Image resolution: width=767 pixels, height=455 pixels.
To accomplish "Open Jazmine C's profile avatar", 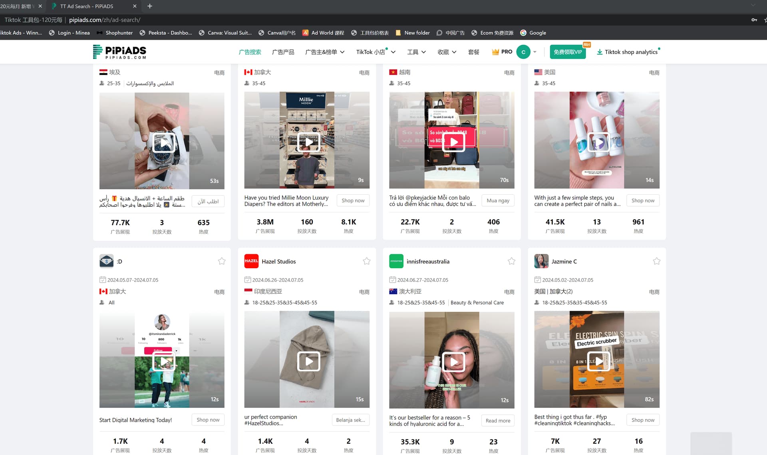I will tap(541, 261).
